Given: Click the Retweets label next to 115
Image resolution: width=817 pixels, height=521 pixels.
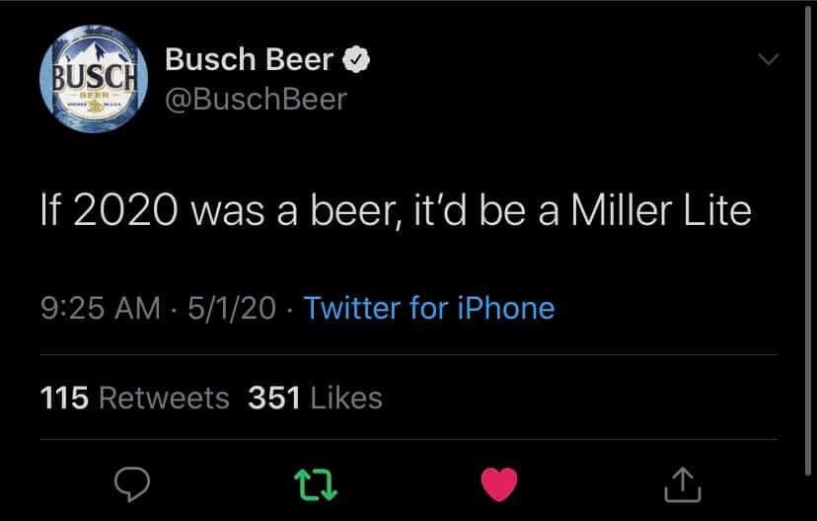Looking at the screenshot, I should tap(164, 398).
